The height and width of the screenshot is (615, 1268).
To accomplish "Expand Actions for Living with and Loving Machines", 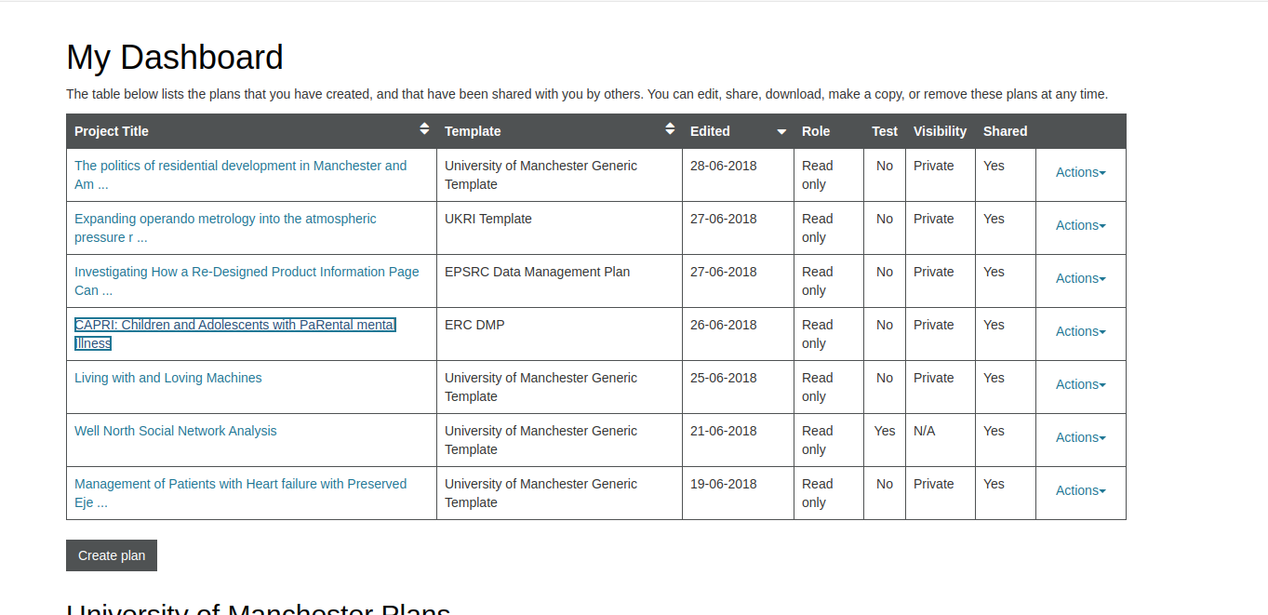I will [1079, 384].
